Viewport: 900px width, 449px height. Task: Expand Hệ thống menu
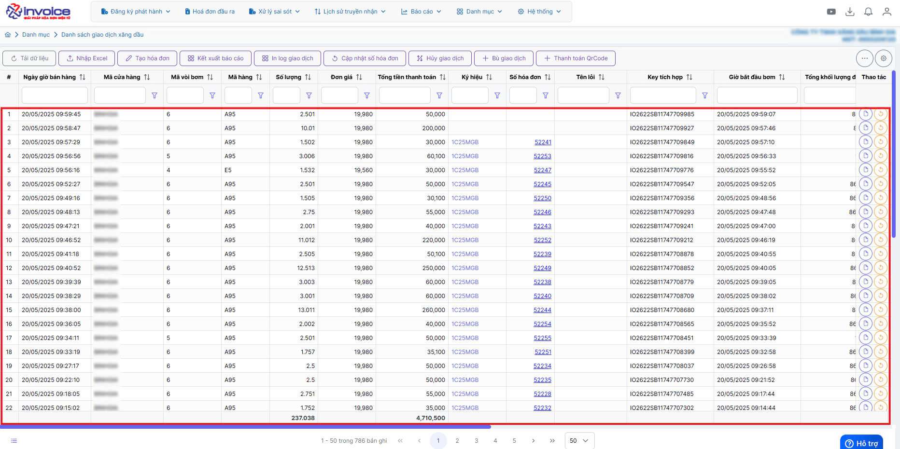(539, 12)
